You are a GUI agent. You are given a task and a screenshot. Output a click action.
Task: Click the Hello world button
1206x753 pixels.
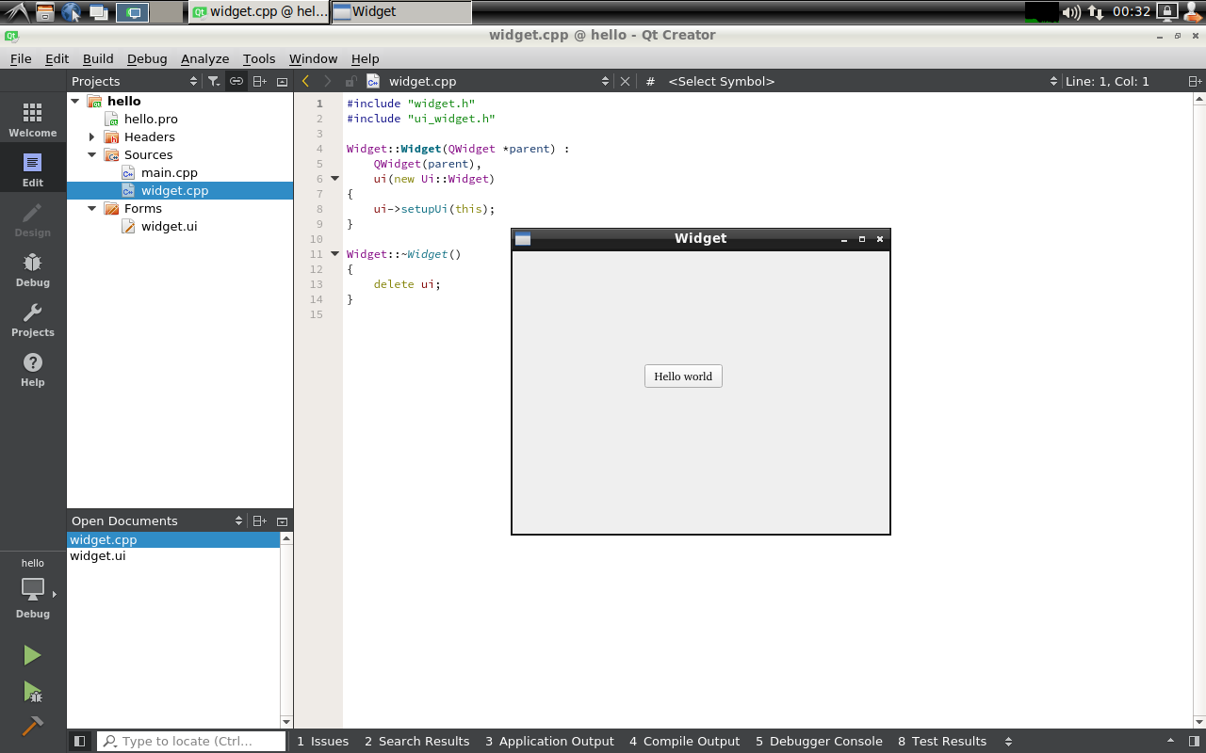coord(683,376)
